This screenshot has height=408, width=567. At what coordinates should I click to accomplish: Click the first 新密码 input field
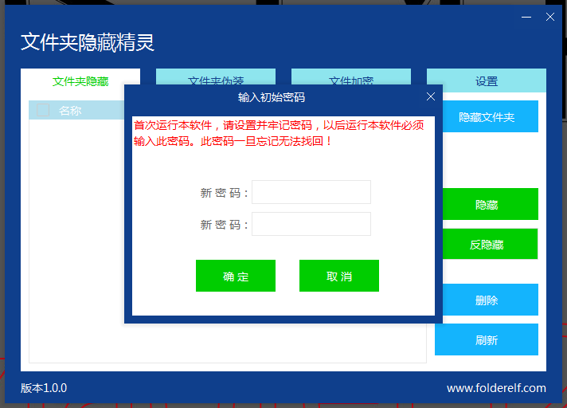[x=311, y=192]
